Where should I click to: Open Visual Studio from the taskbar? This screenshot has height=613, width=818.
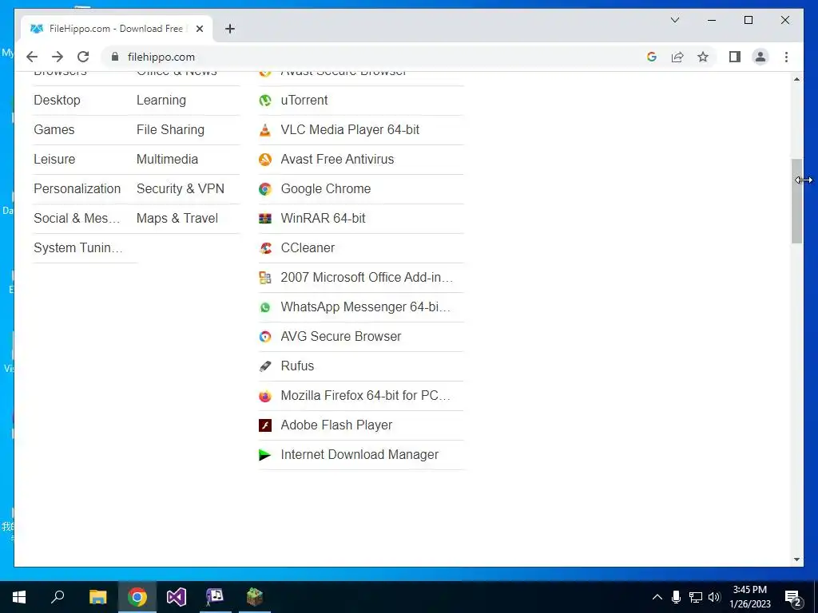pos(177,597)
